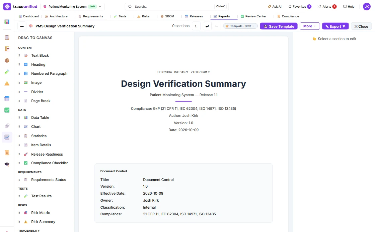Click the package box sidebar icon
The width and height of the screenshot is (375, 232).
click(7, 60)
